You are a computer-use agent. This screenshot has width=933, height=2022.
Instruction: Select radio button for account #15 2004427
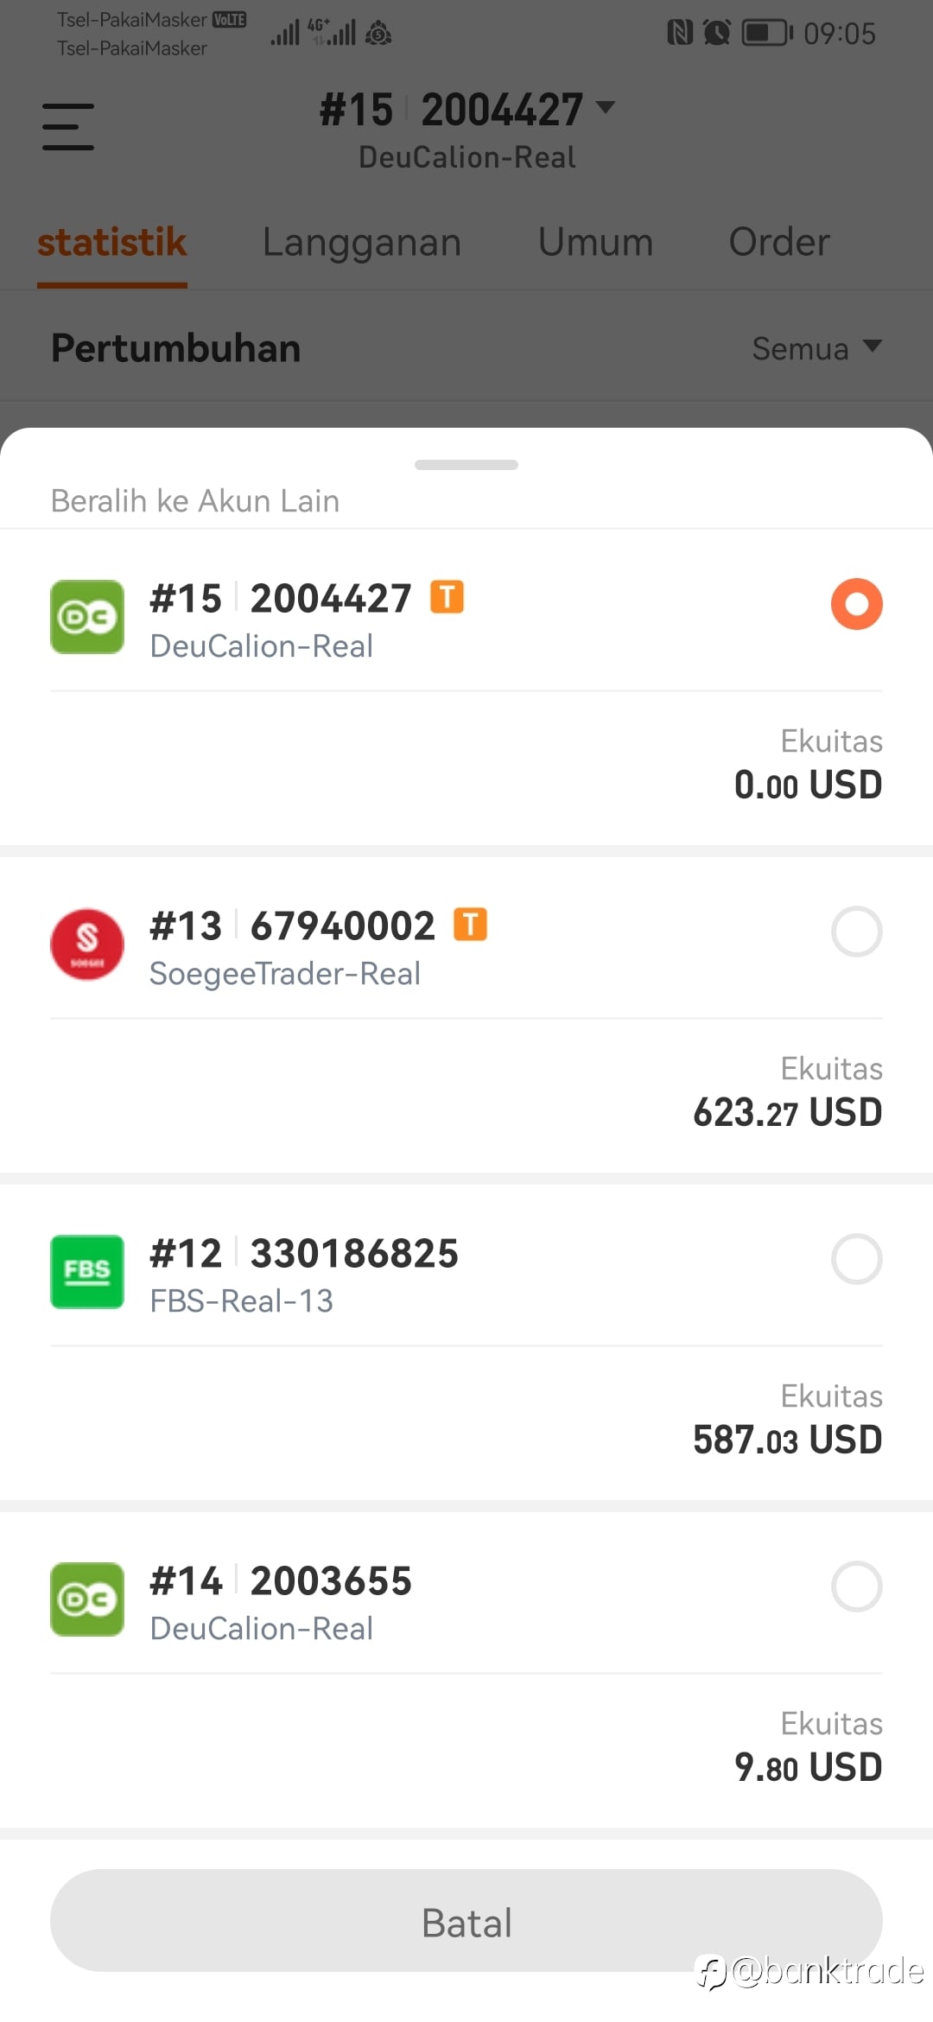point(856,603)
